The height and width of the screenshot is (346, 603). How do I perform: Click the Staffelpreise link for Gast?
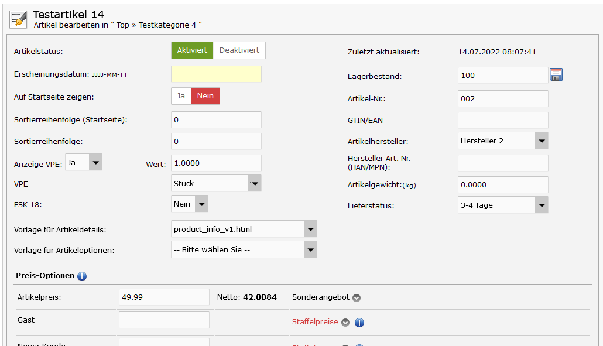click(x=315, y=322)
